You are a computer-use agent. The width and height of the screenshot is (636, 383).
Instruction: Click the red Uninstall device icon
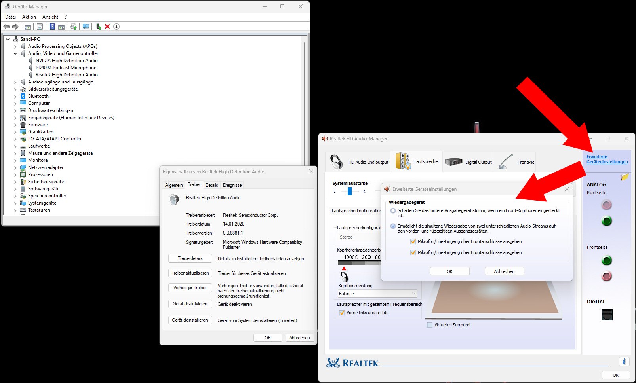(107, 27)
